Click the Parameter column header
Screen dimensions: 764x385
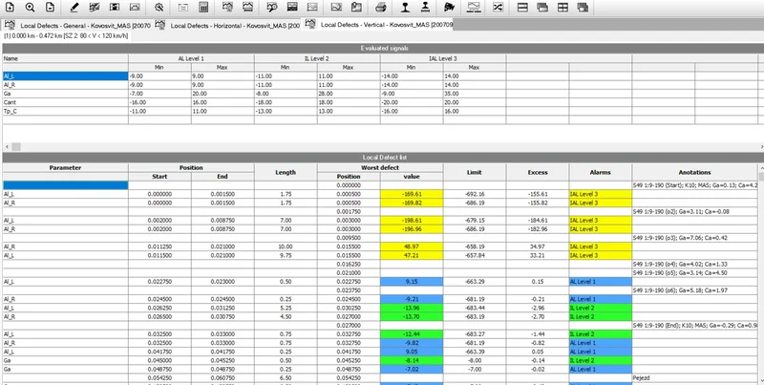(x=65, y=167)
